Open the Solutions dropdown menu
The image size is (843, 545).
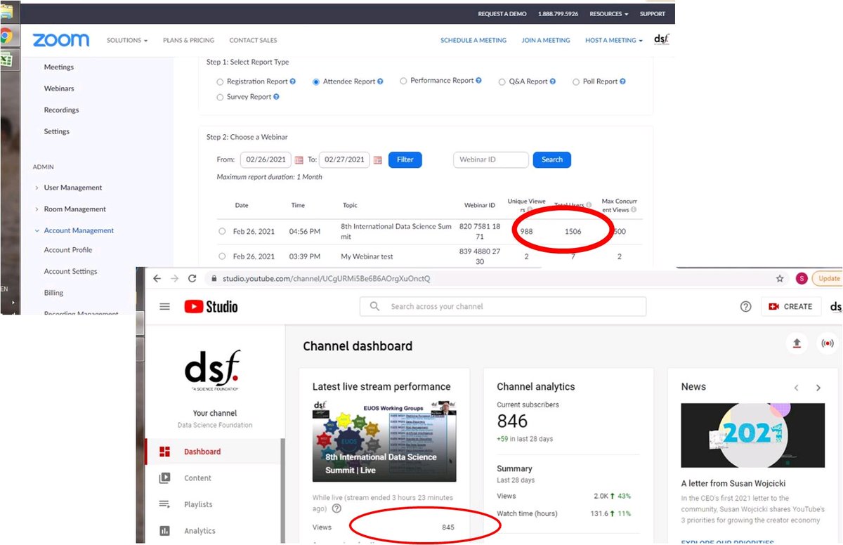[127, 40]
